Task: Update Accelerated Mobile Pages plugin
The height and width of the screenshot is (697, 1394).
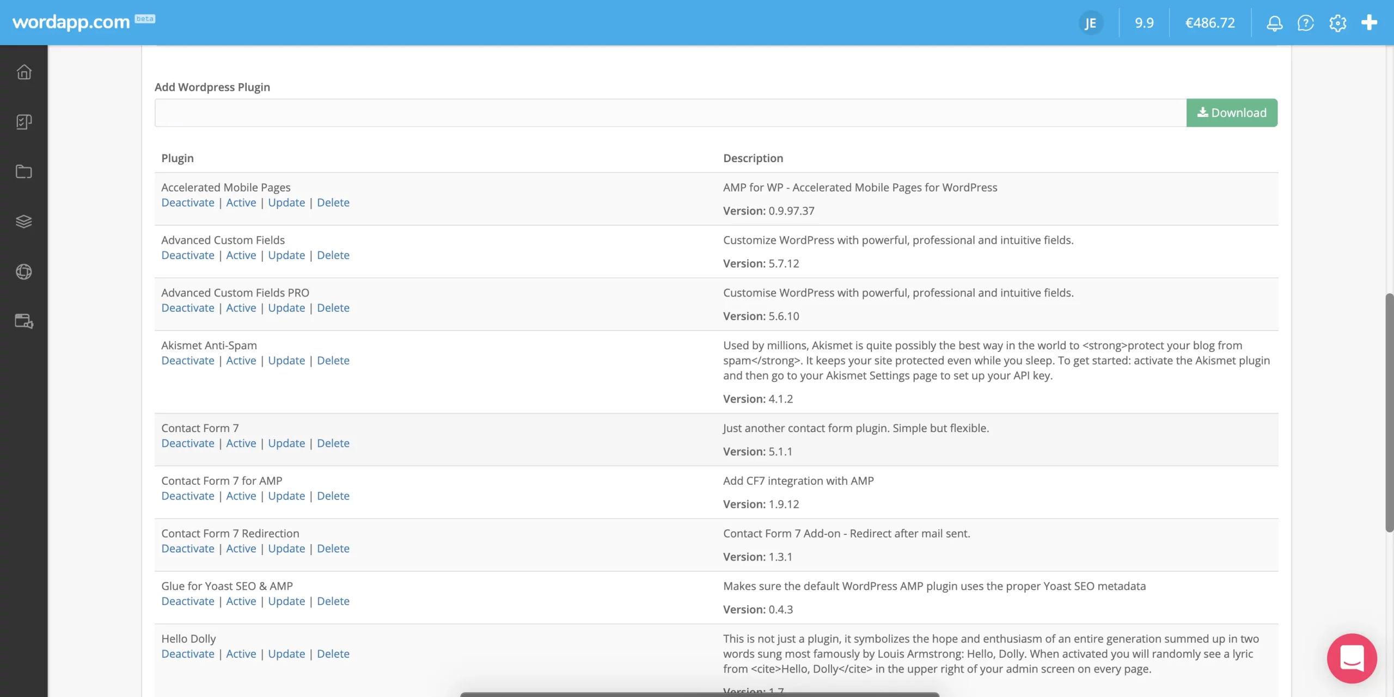Action: 286,202
